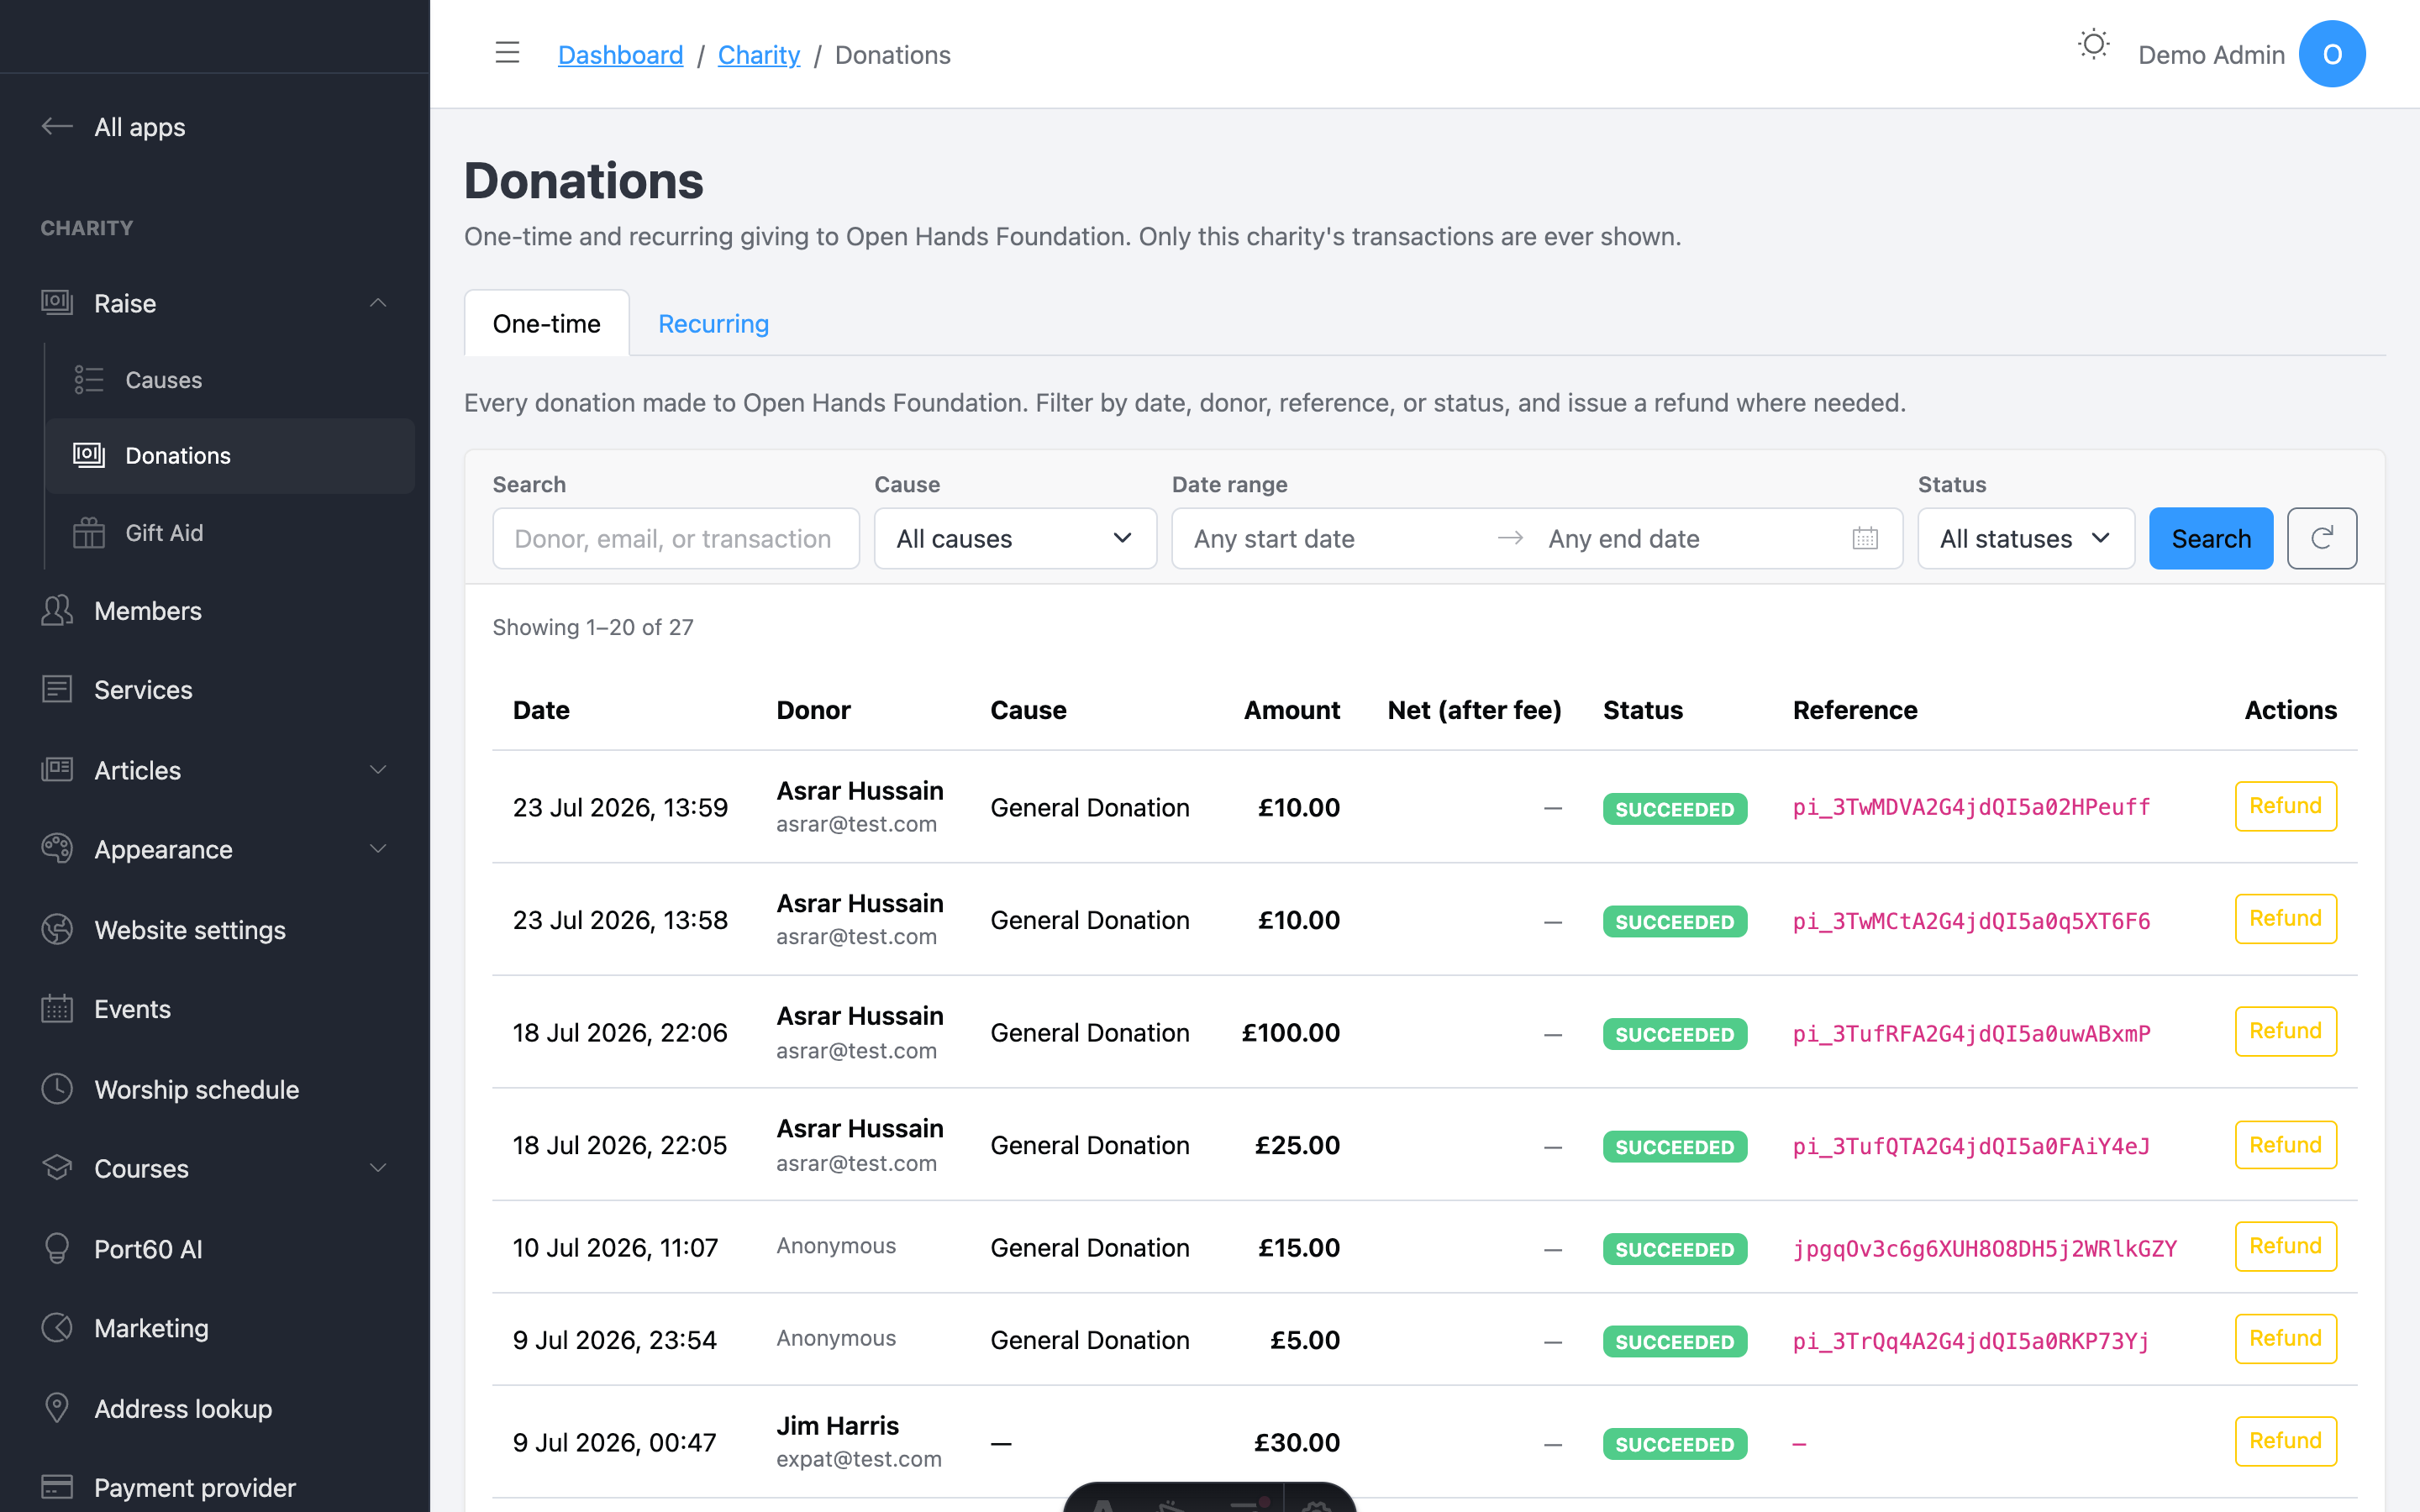Click the Worship schedule clock icon
Image resolution: width=2420 pixels, height=1512 pixels.
point(57,1088)
